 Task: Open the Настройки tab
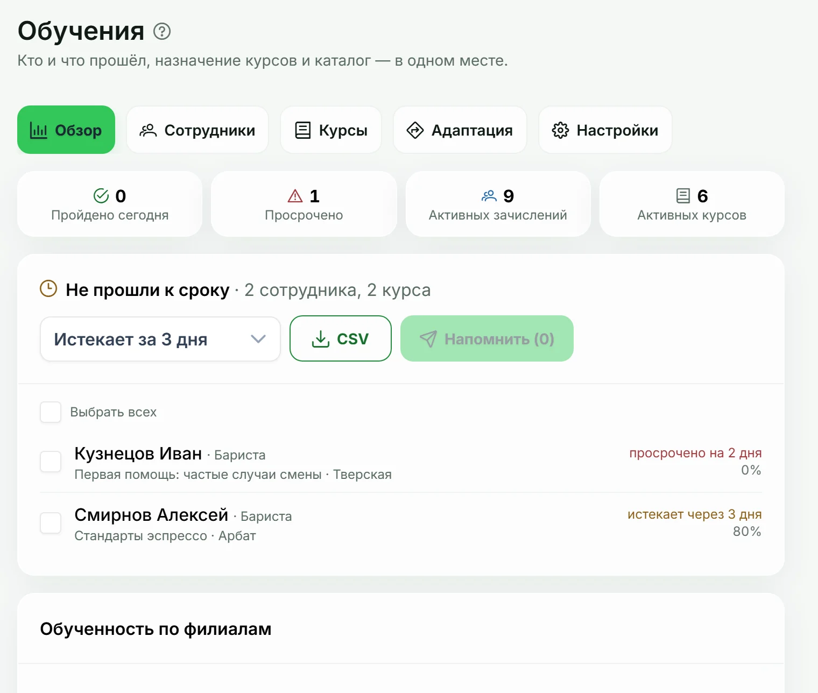click(x=605, y=130)
